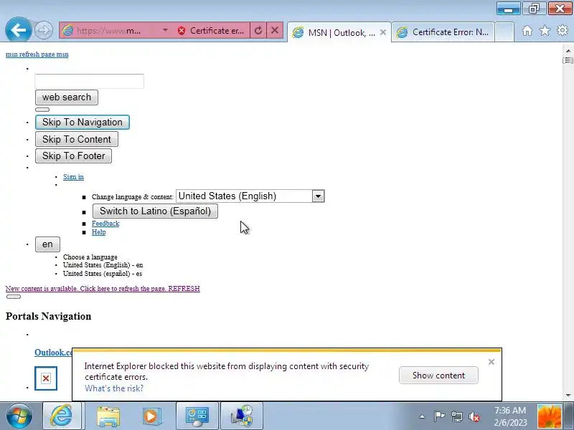Click Skip To Footer button

point(74,156)
